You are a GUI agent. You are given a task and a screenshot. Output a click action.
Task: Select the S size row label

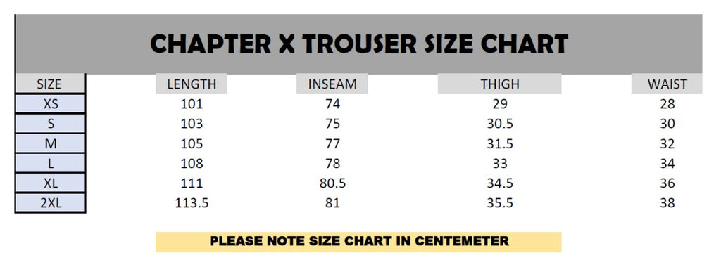point(51,124)
